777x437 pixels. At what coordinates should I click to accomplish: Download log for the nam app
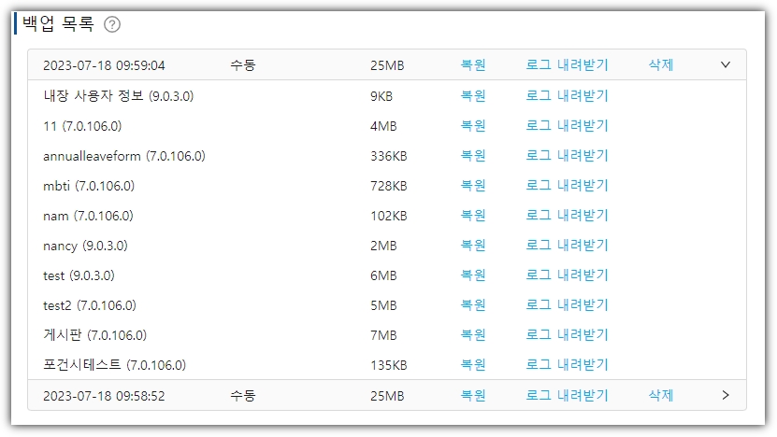pyautogui.click(x=567, y=216)
